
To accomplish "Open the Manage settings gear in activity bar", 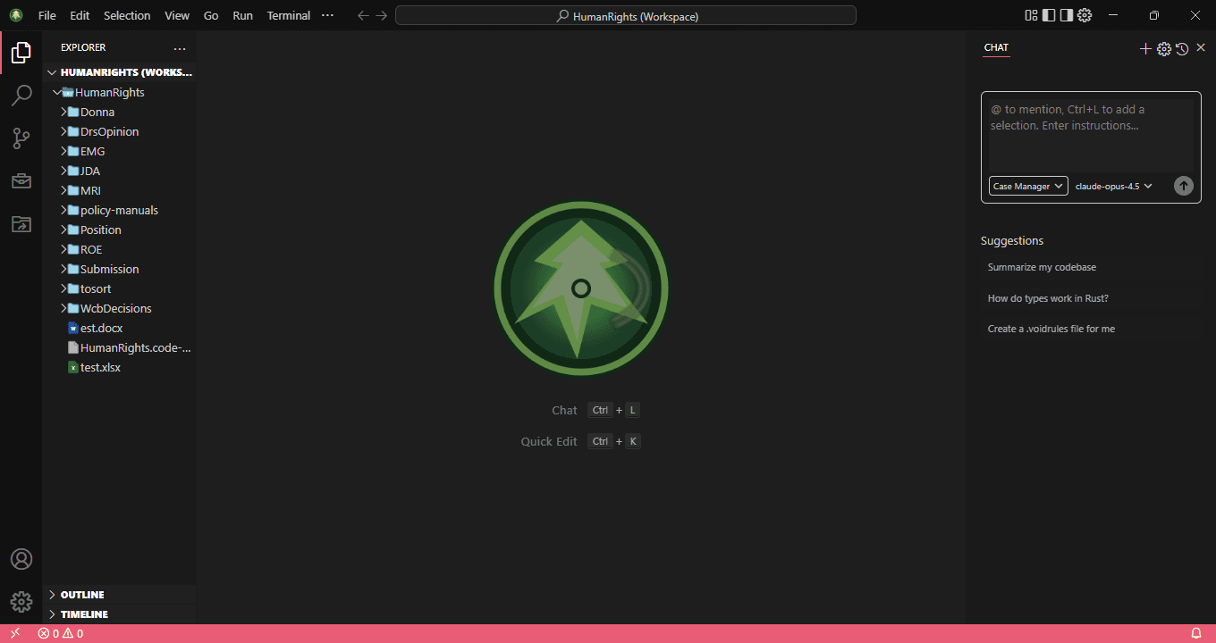I will (21, 601).
